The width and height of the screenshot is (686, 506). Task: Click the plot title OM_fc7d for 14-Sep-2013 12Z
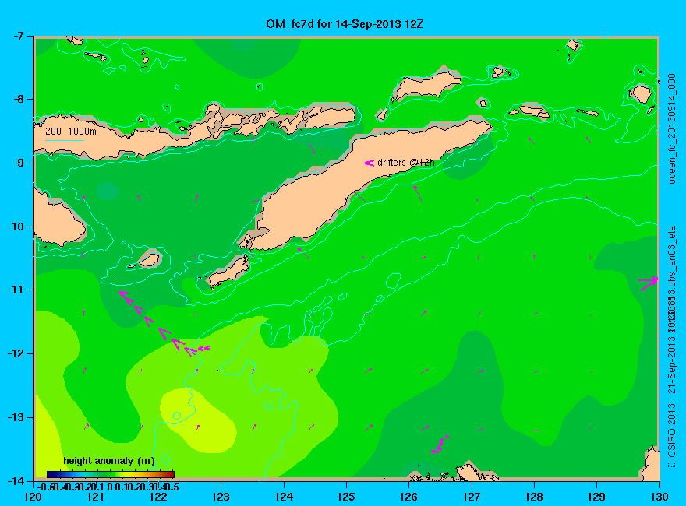345,24
